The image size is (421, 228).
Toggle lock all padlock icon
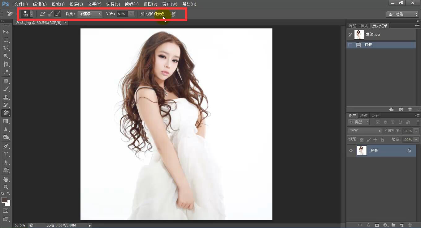382,140
